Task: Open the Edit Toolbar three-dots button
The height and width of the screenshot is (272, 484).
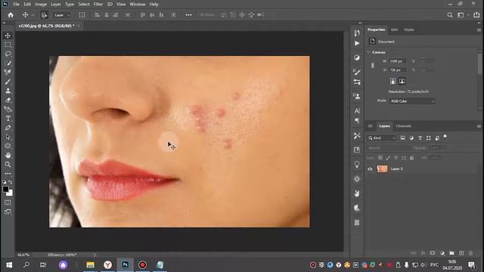Action: pyautogui.click(x=8, y=174)
